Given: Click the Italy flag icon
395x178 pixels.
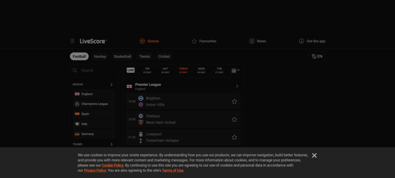Looking at the screenshot, I should [x=77, y=124].
